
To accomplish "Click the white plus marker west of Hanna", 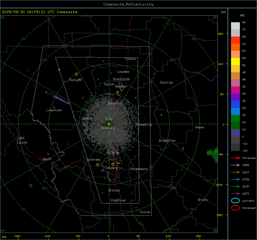I will click(x=161, y=115).
